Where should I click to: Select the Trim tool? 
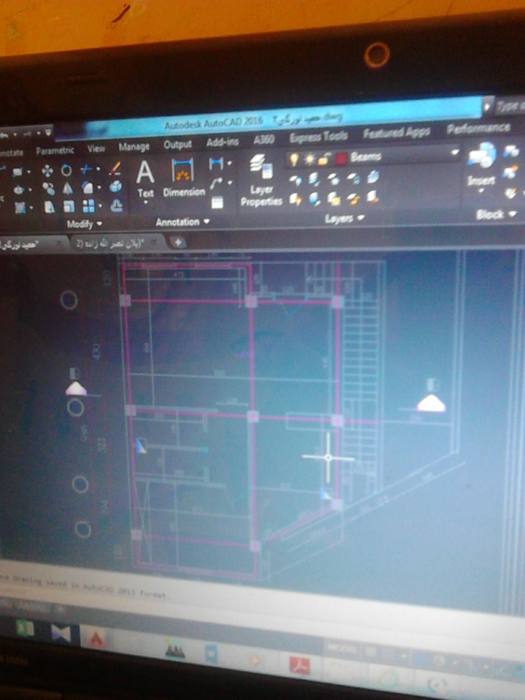tap(86, 170)
